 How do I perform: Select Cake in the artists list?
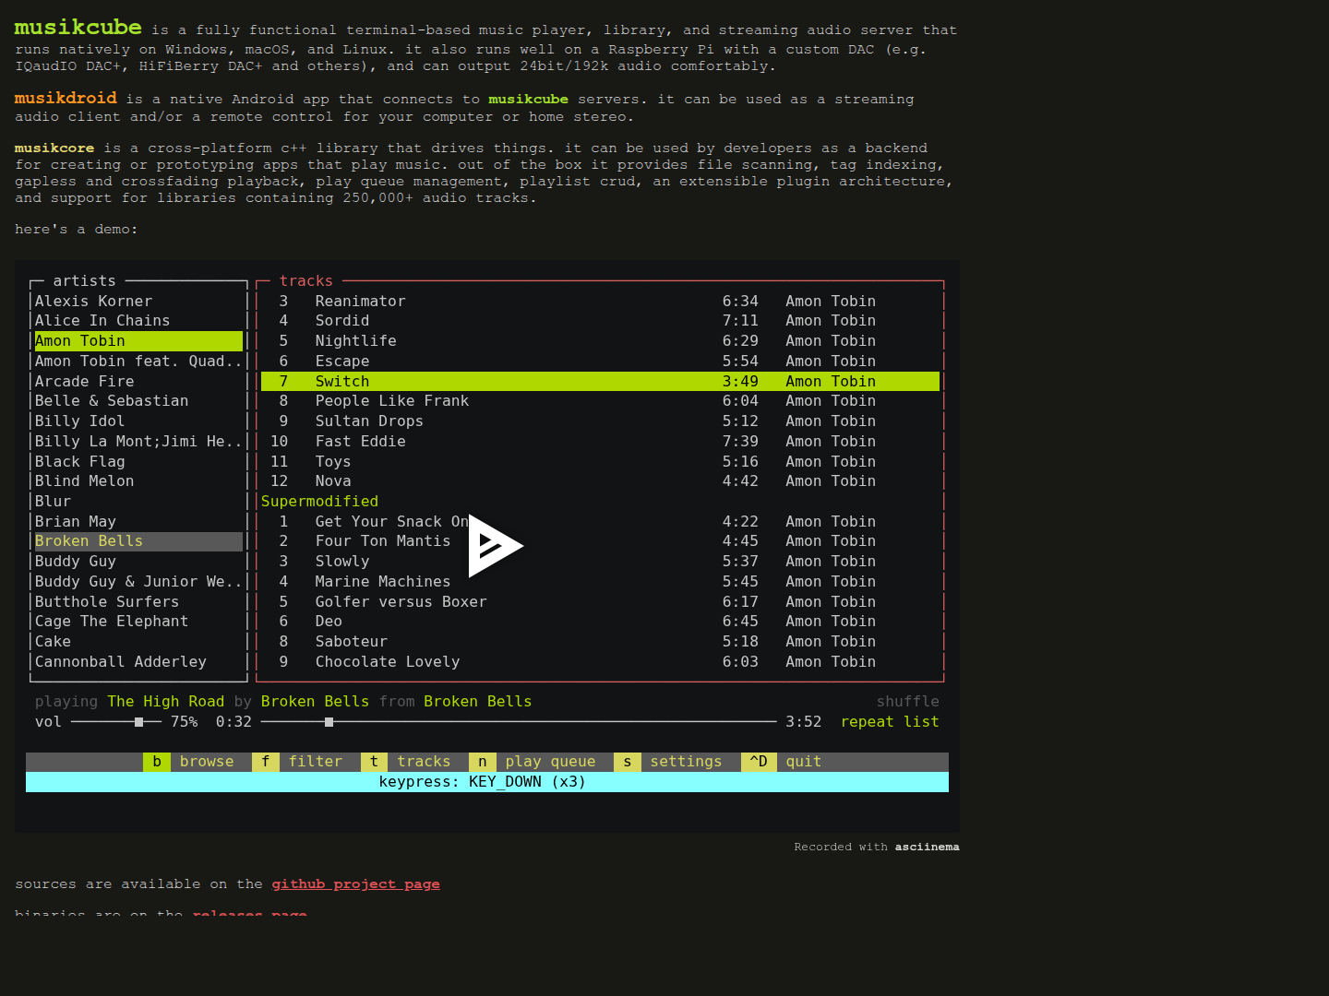tap(138, 642)
